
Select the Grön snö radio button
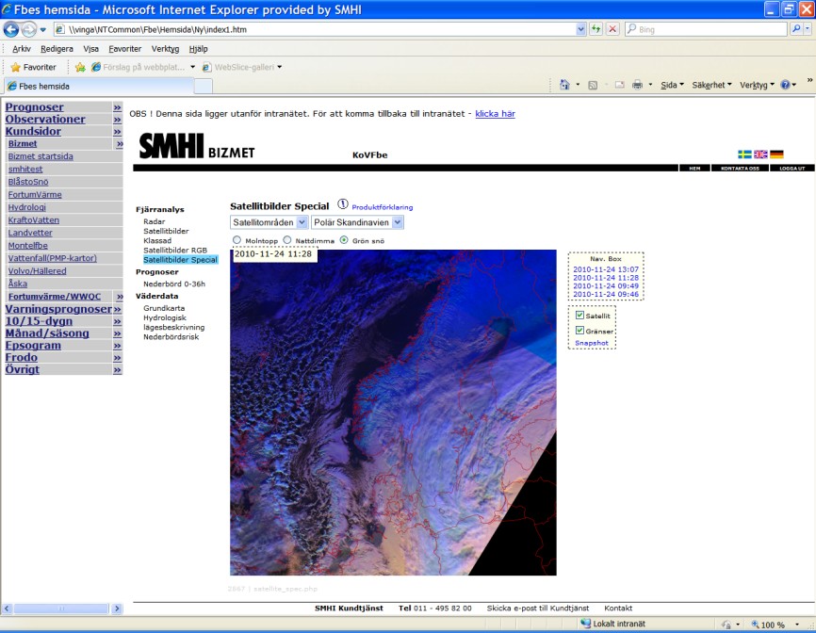coord(344,240)
